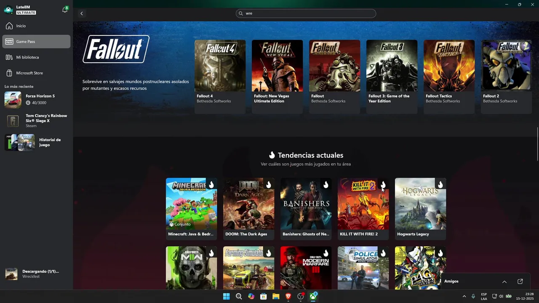Open the notifications bell icon

pyautogui.click(x=65, y=10)
